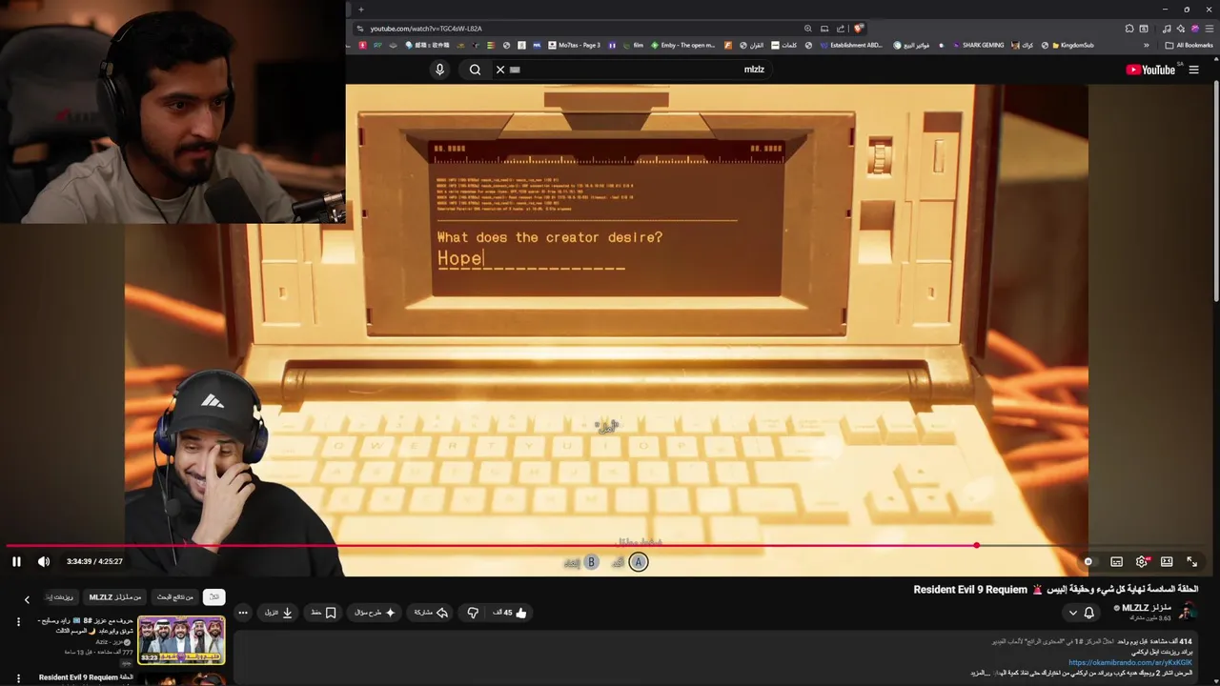Enter fullscreen mode
Screen dimensions: 1220x686
point(1191,561)
